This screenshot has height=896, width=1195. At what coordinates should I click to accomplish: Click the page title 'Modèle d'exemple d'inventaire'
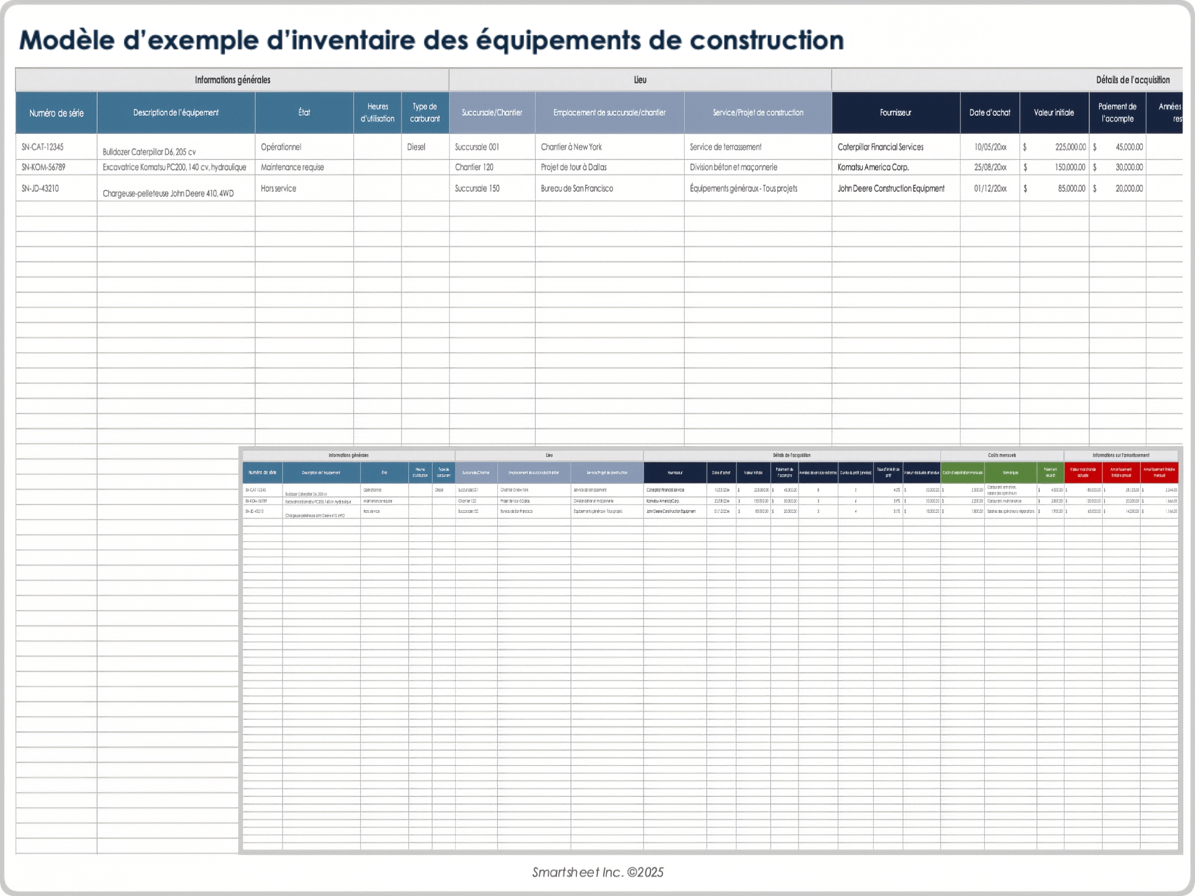tap(431, 40)
